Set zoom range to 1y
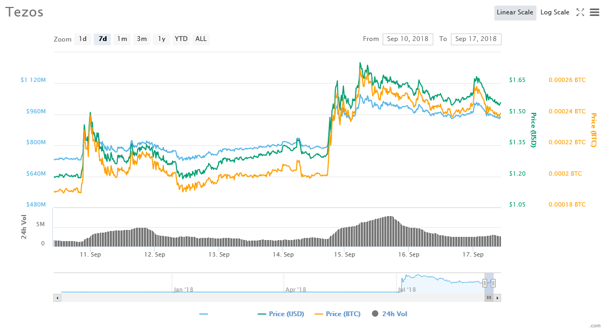The width and height of the screenshot is (606, 330). click(161, 39)
